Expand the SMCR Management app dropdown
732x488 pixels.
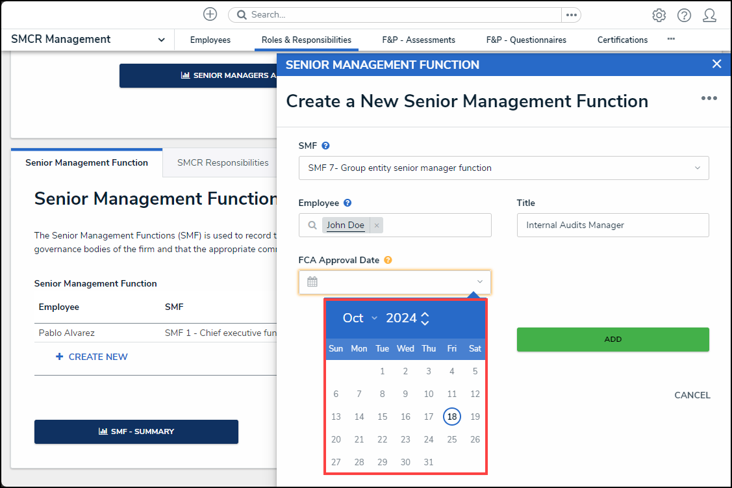point(161,40)
